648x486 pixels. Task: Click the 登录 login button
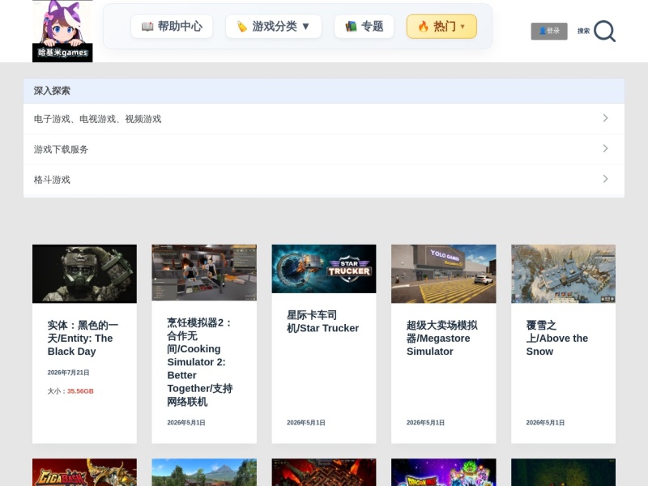[549, 31]
